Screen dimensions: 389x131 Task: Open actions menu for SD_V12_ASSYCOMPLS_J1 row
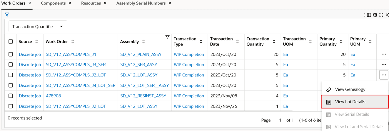click(x=384, y=54)
